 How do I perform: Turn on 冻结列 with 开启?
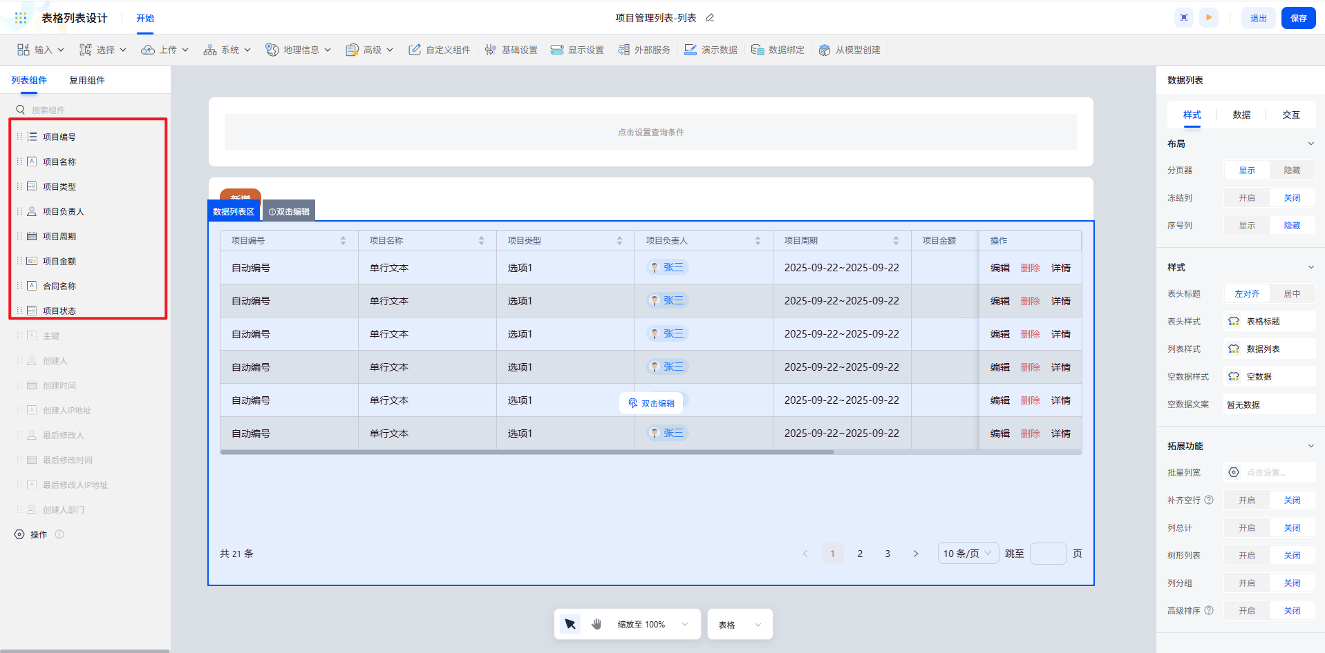[x=1246, y=198]
